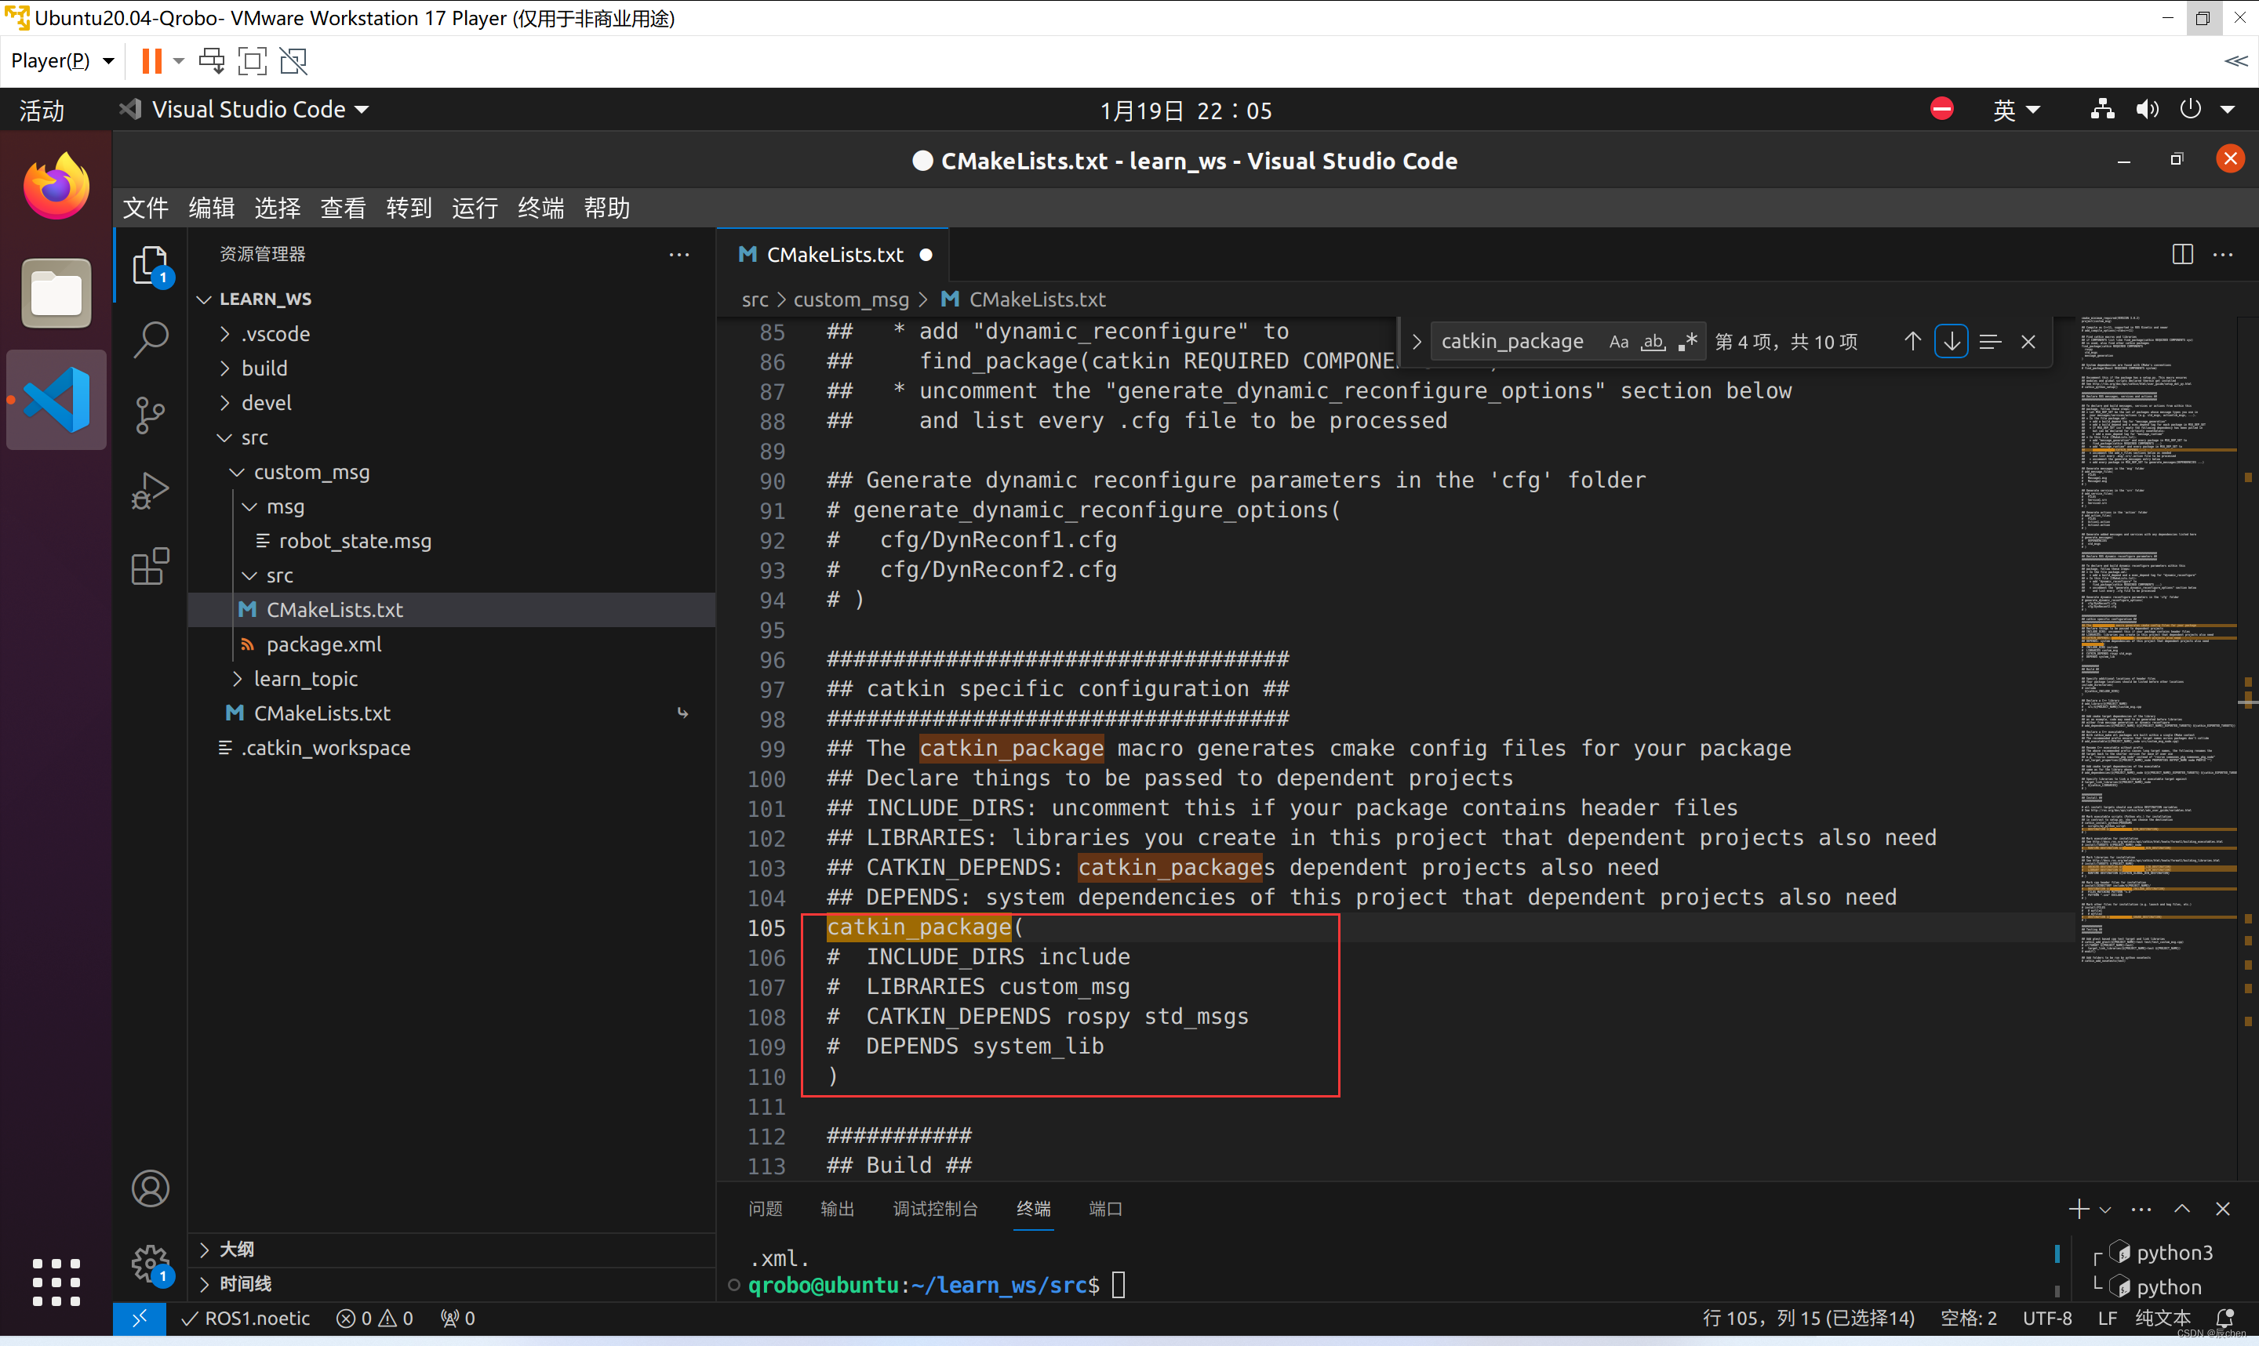The image size is (2259, 1346).
Task: Maximize the terminal panel size
Action: pyautogui.click(x=2182, y=1209)
